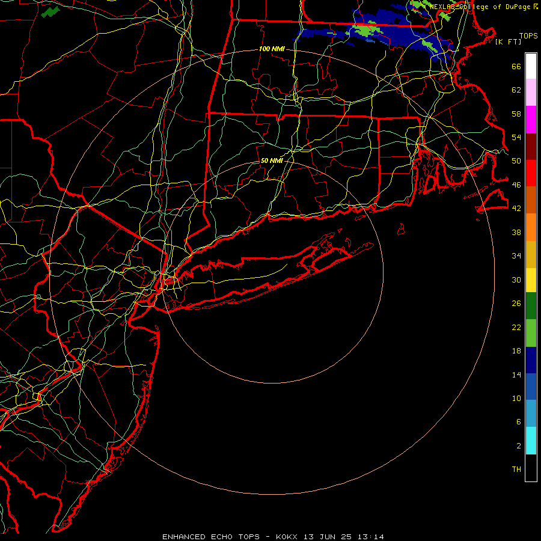Click the legend value "50"
The height and width of the screenshot is (541, 541).
coord(516,161)
